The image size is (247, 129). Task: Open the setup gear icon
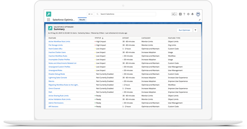point(188,14)
